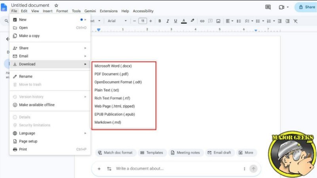Image resolution: width=317 pixels, height=178 pixels.
Task: Open the camera meeting dropdown arrow
Action: click(x=288, y=7)
